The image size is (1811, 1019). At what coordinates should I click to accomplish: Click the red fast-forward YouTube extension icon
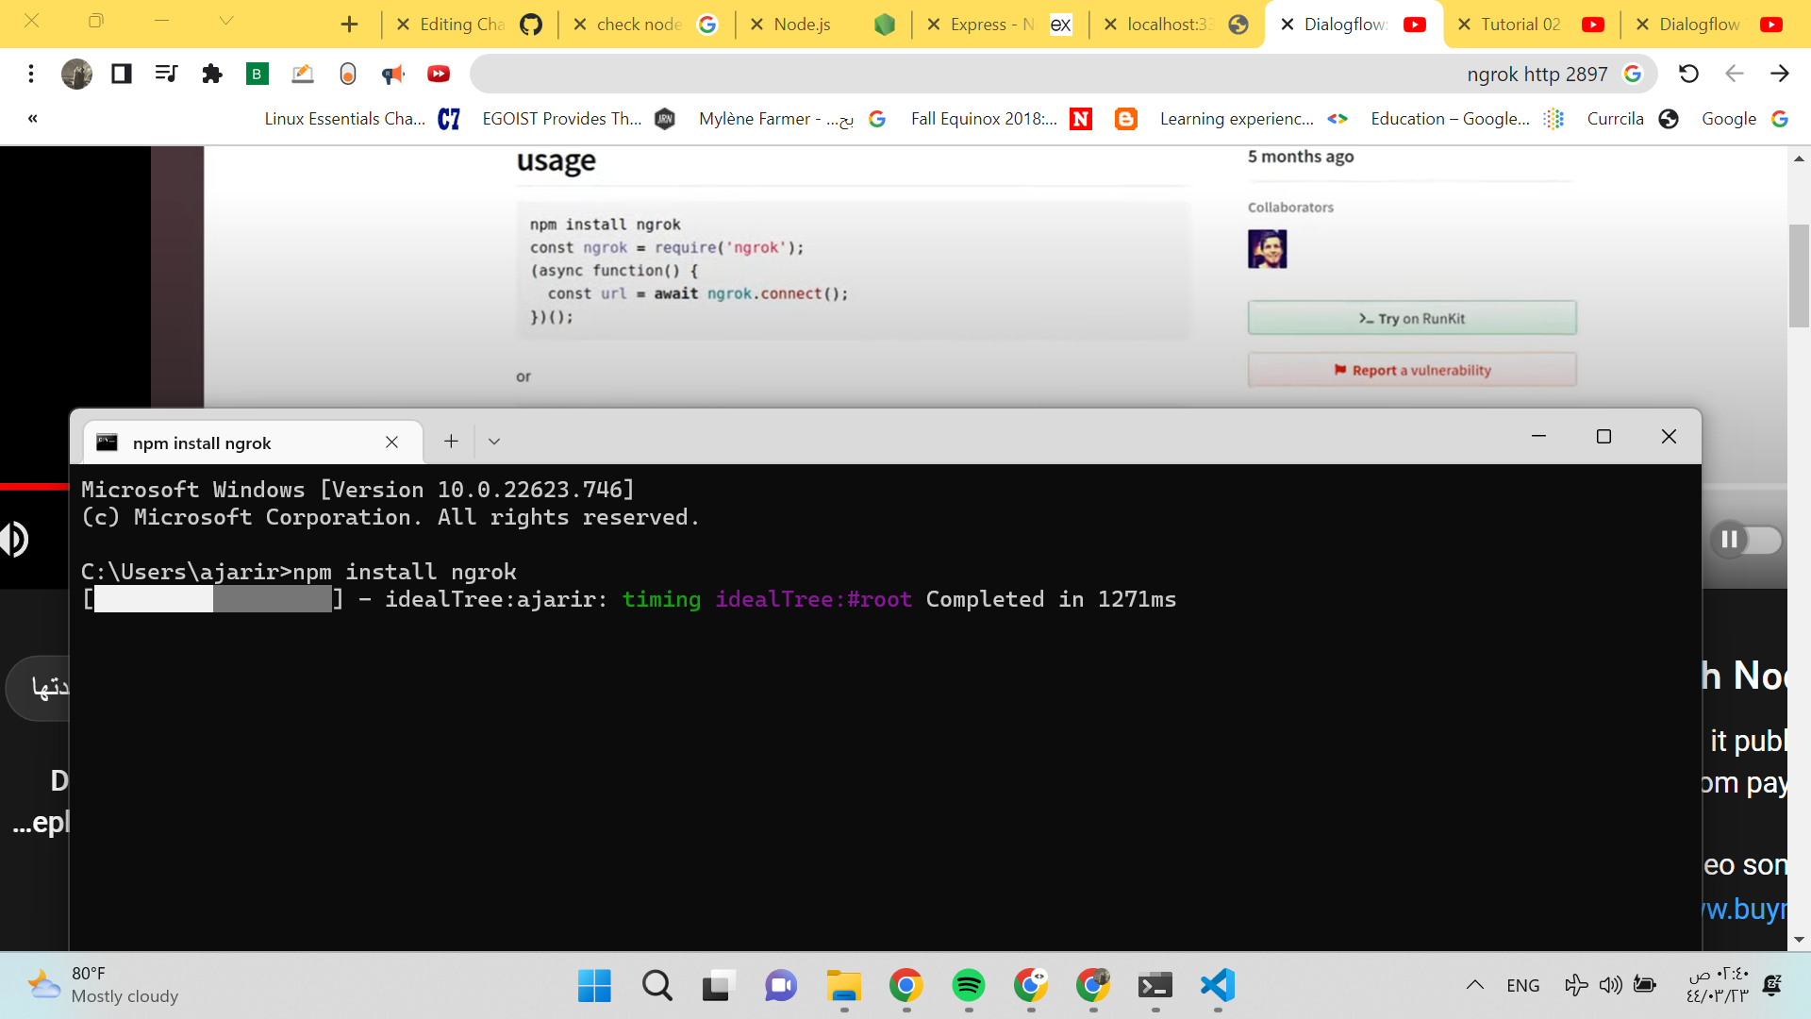point(438,74)
